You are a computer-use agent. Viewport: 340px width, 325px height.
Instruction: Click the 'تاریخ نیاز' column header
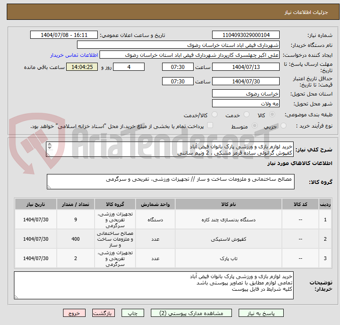[36, 204]
